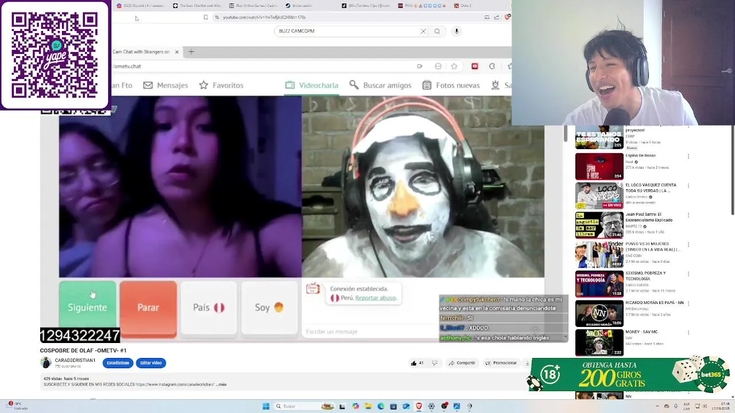Image resolution: width=735 pixels, height=413 pixels.
Task: Open the Espina De Rosas video thumbnail
Action: [x=599, y=166]
